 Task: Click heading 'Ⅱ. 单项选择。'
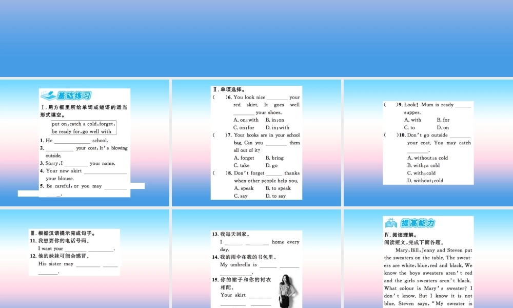pos(229,90)
